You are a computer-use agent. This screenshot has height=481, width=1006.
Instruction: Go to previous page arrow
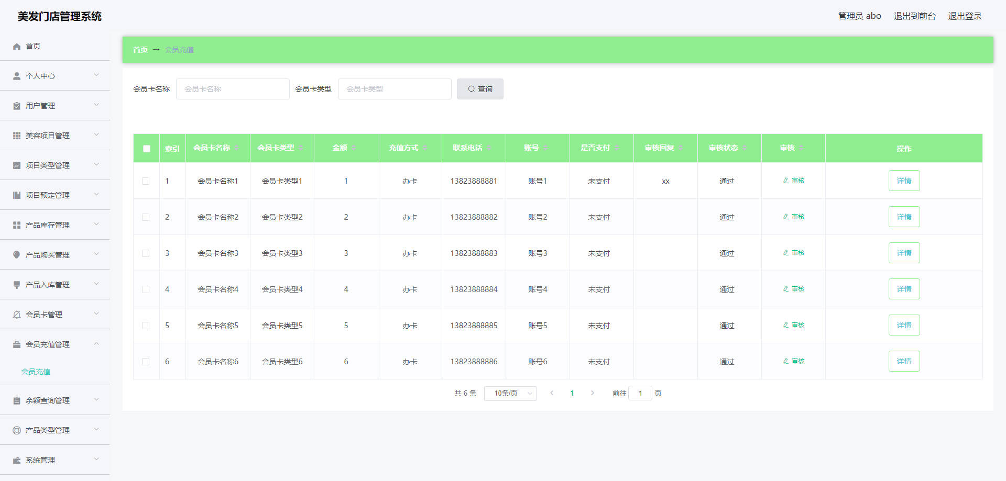(x=552, y=393)
